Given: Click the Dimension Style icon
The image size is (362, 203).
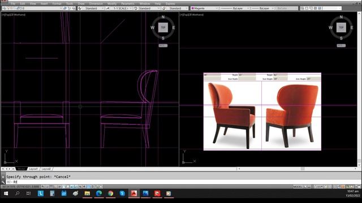Looking at the screenshot, I should pos(108,8).
